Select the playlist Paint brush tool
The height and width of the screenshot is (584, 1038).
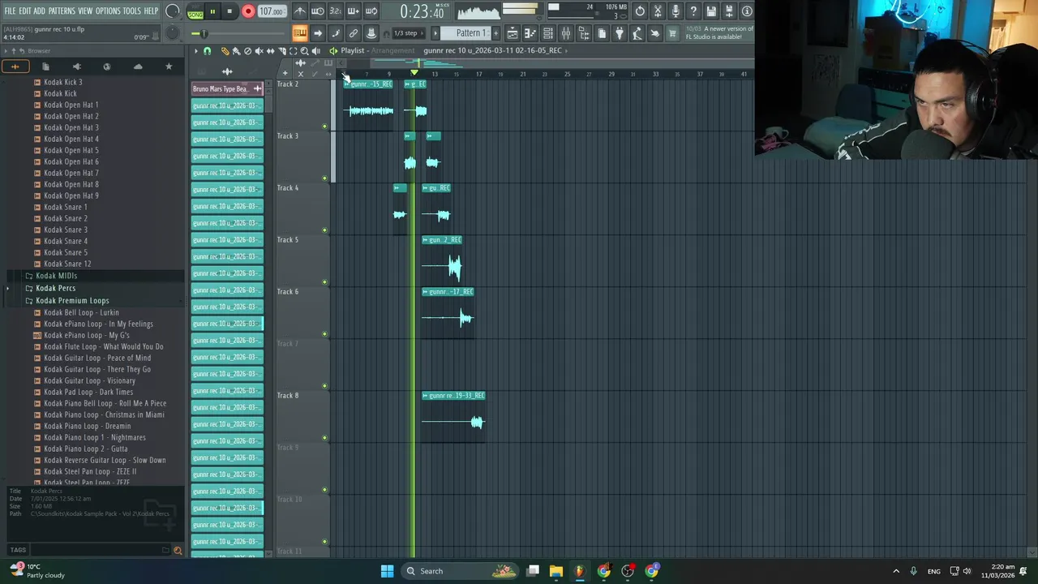[236, 50]
